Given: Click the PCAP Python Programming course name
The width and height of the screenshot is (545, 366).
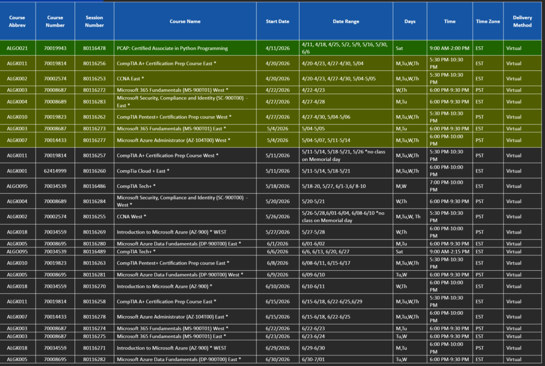Looking at the screenshot, I should 172,48.
